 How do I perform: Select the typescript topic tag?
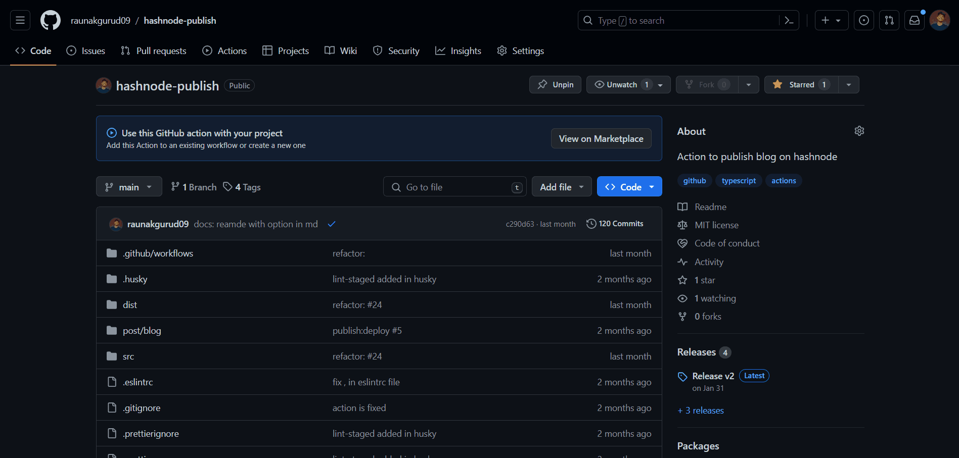739,181
